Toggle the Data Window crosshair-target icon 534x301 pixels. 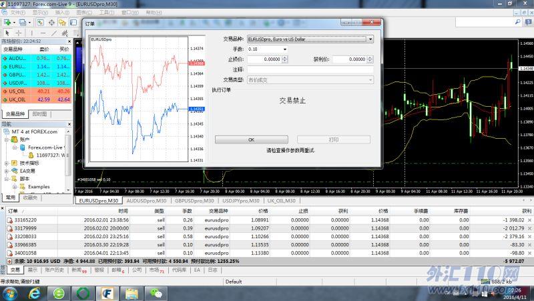coord(51,23)
